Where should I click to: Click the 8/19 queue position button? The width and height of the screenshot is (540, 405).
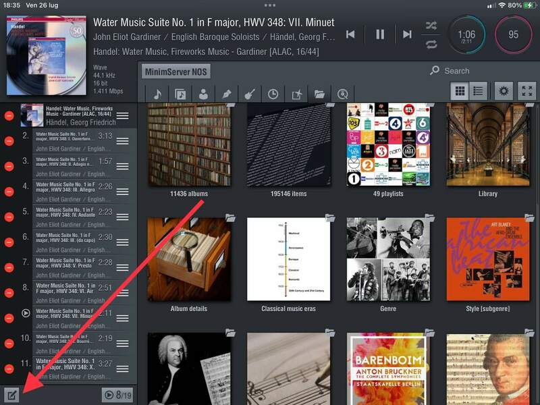117,395
